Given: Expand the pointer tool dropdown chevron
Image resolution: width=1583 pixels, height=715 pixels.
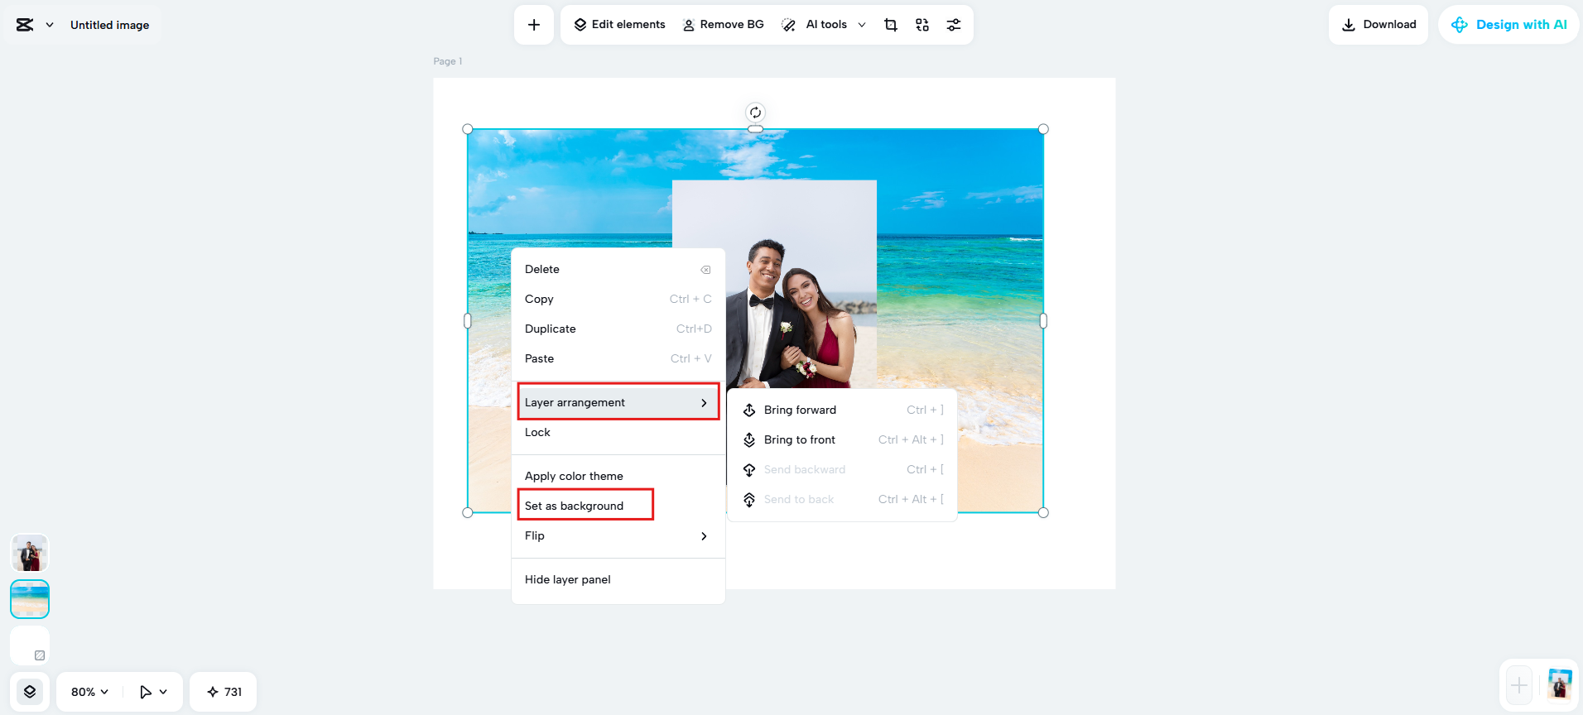Looking at the screenshot, I should coord(163,692).
